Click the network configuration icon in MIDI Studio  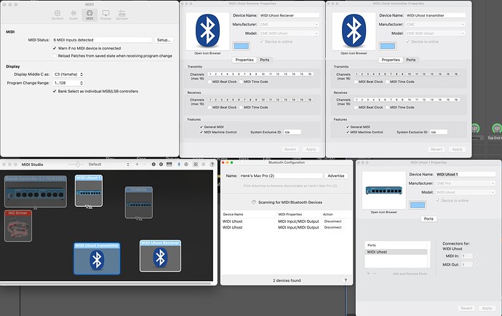[x=186, y=165]
